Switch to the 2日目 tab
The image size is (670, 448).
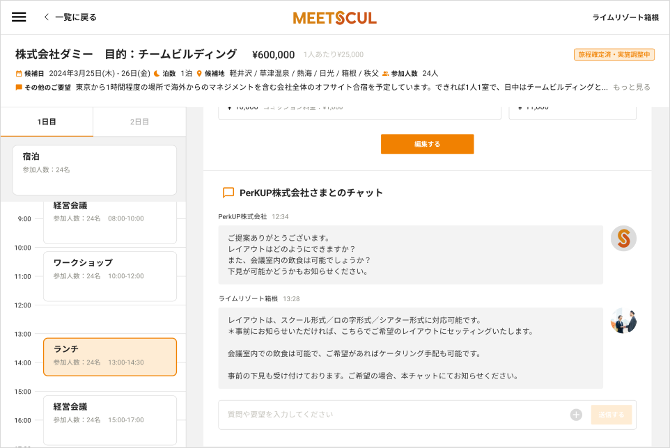(x=139, y=122)
